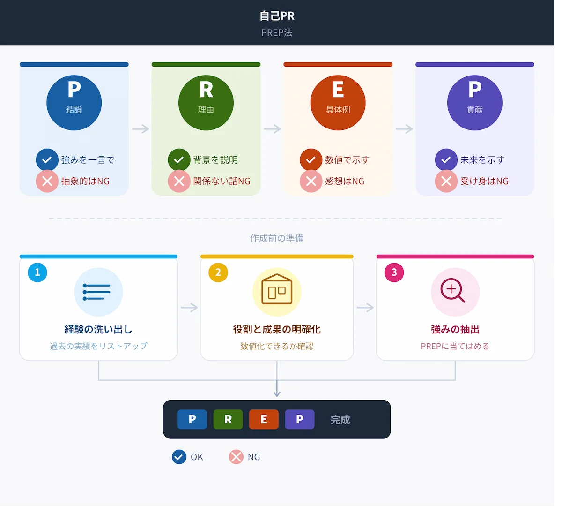Click the X icon beside 抽象的はNG
Screen dimensions: 562x514
pyautogui.click(x=47, y=181)
